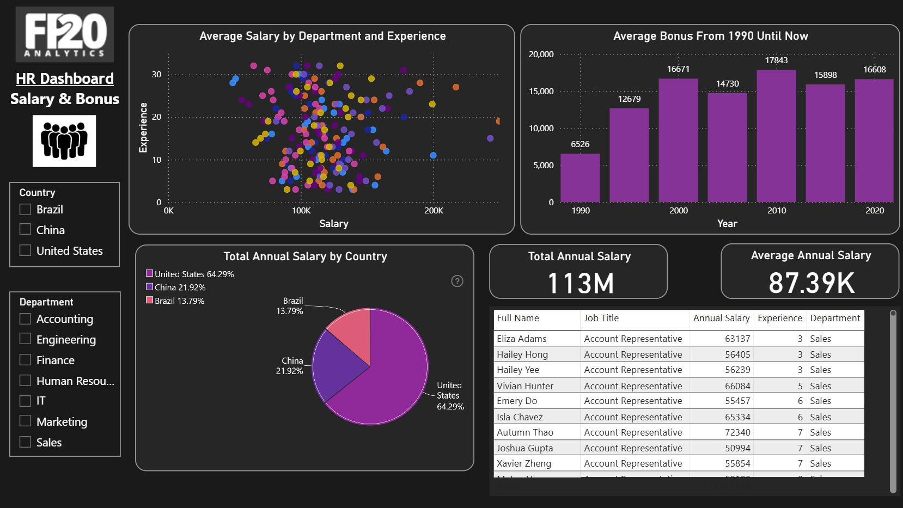Screen dimensions: 903x508
Task: Click United States legend color marker
Action: click(149, 273)
